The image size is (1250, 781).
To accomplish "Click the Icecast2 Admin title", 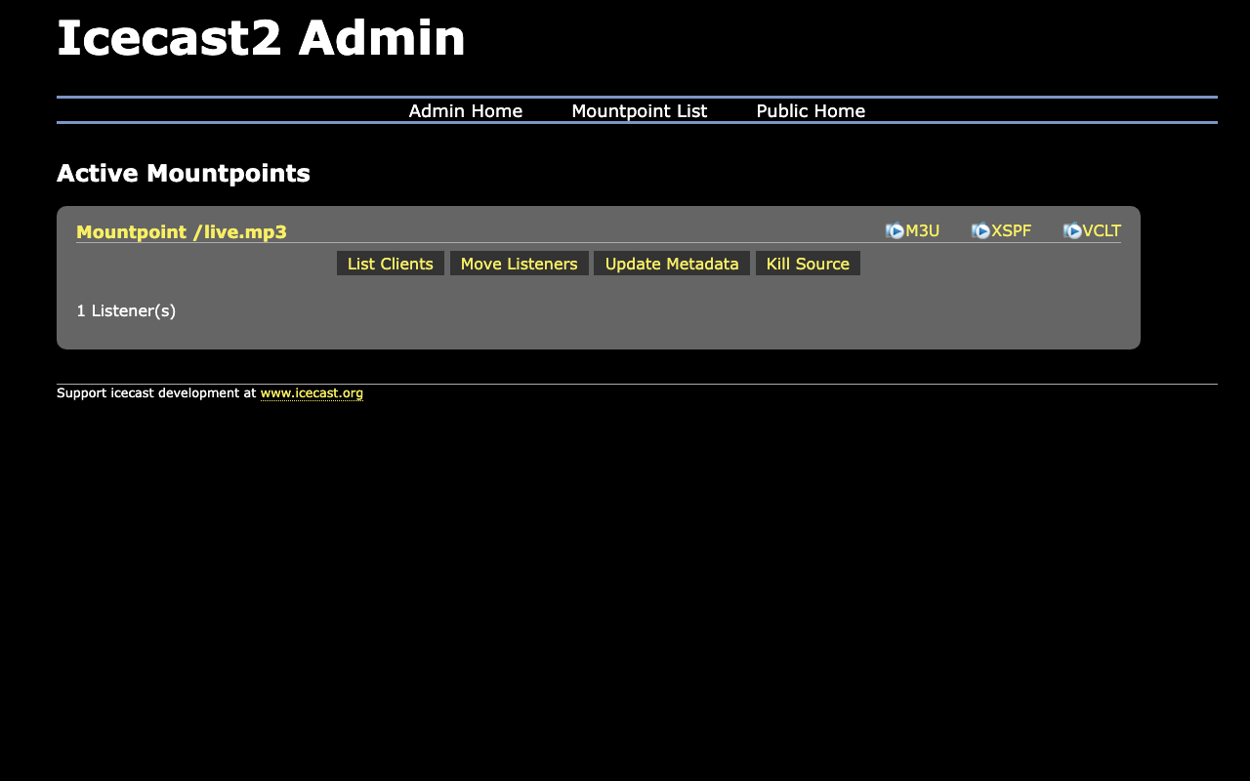I will pos(261,39).
